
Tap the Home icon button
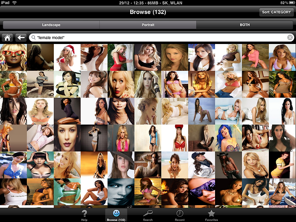[7, 37]
